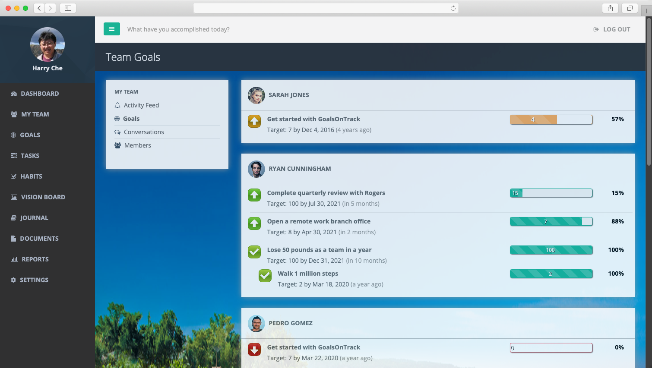Click Safari's share icon
This screenshot has width=652, height=368.
pyautogui.click(x=610, y=8)
